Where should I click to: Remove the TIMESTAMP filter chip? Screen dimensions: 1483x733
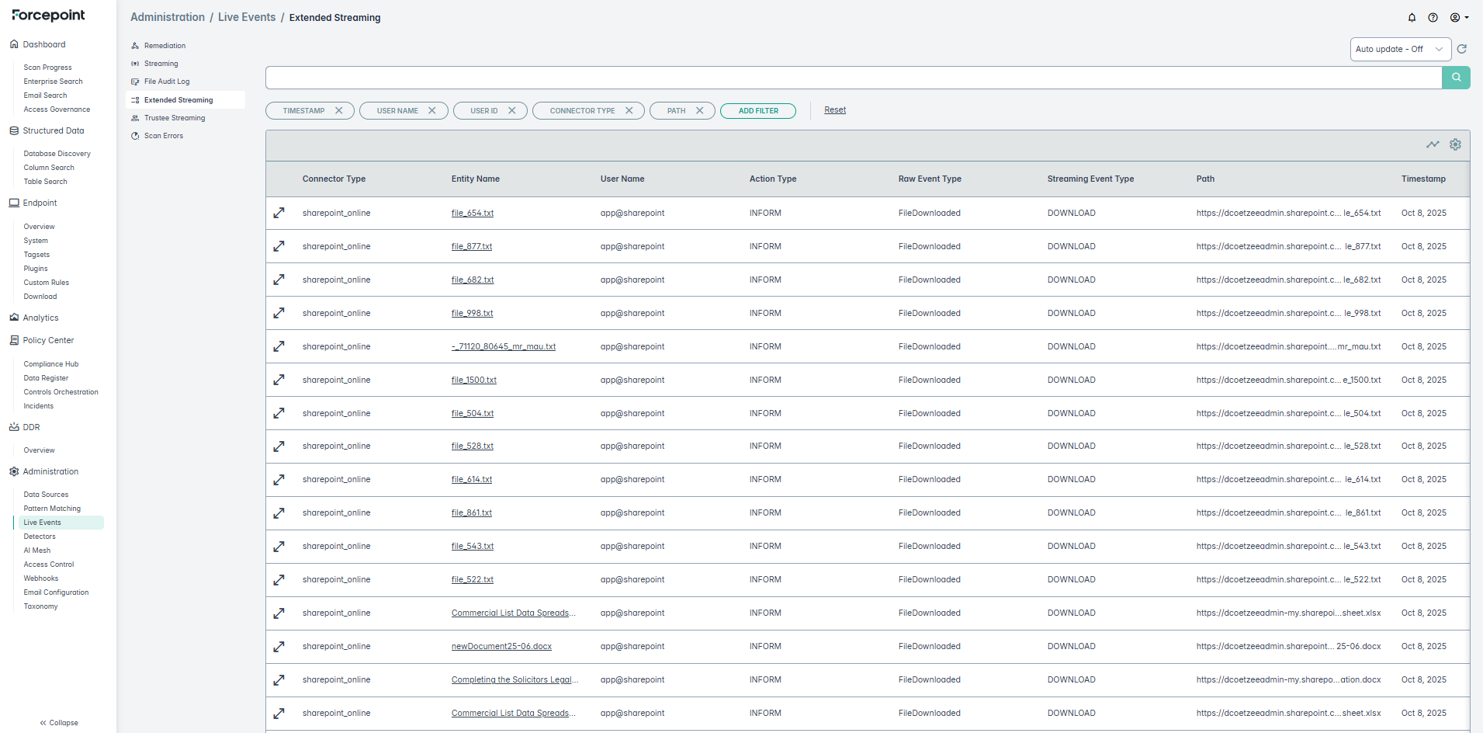pyautogui.click(x=339, y=111)
